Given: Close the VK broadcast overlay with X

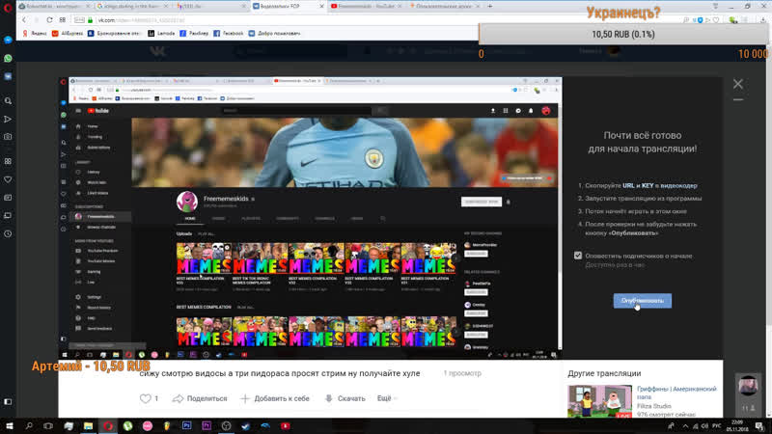Looking at the screenshot, I should (x=738, y=85).
